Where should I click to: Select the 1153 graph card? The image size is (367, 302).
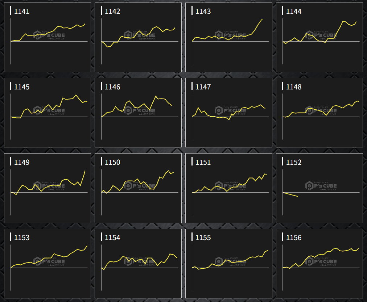tap(48, 264)
